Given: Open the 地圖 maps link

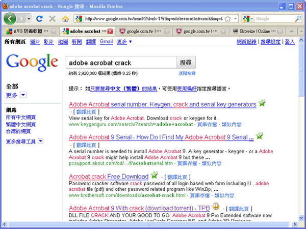Looking at the screenshot, I should (63, 42).
